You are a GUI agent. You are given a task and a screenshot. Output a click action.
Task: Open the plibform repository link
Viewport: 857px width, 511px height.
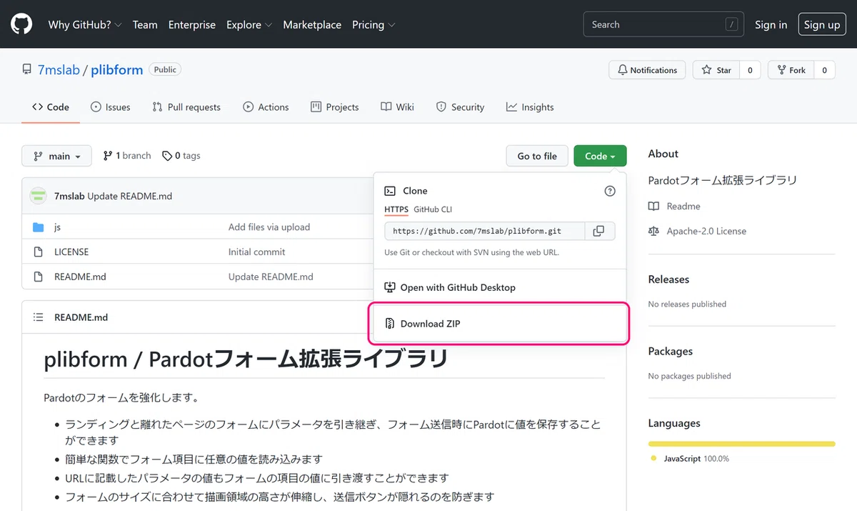117,70
